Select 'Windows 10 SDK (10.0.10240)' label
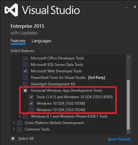Screen dimensions: 138x145 pos(61,110)
